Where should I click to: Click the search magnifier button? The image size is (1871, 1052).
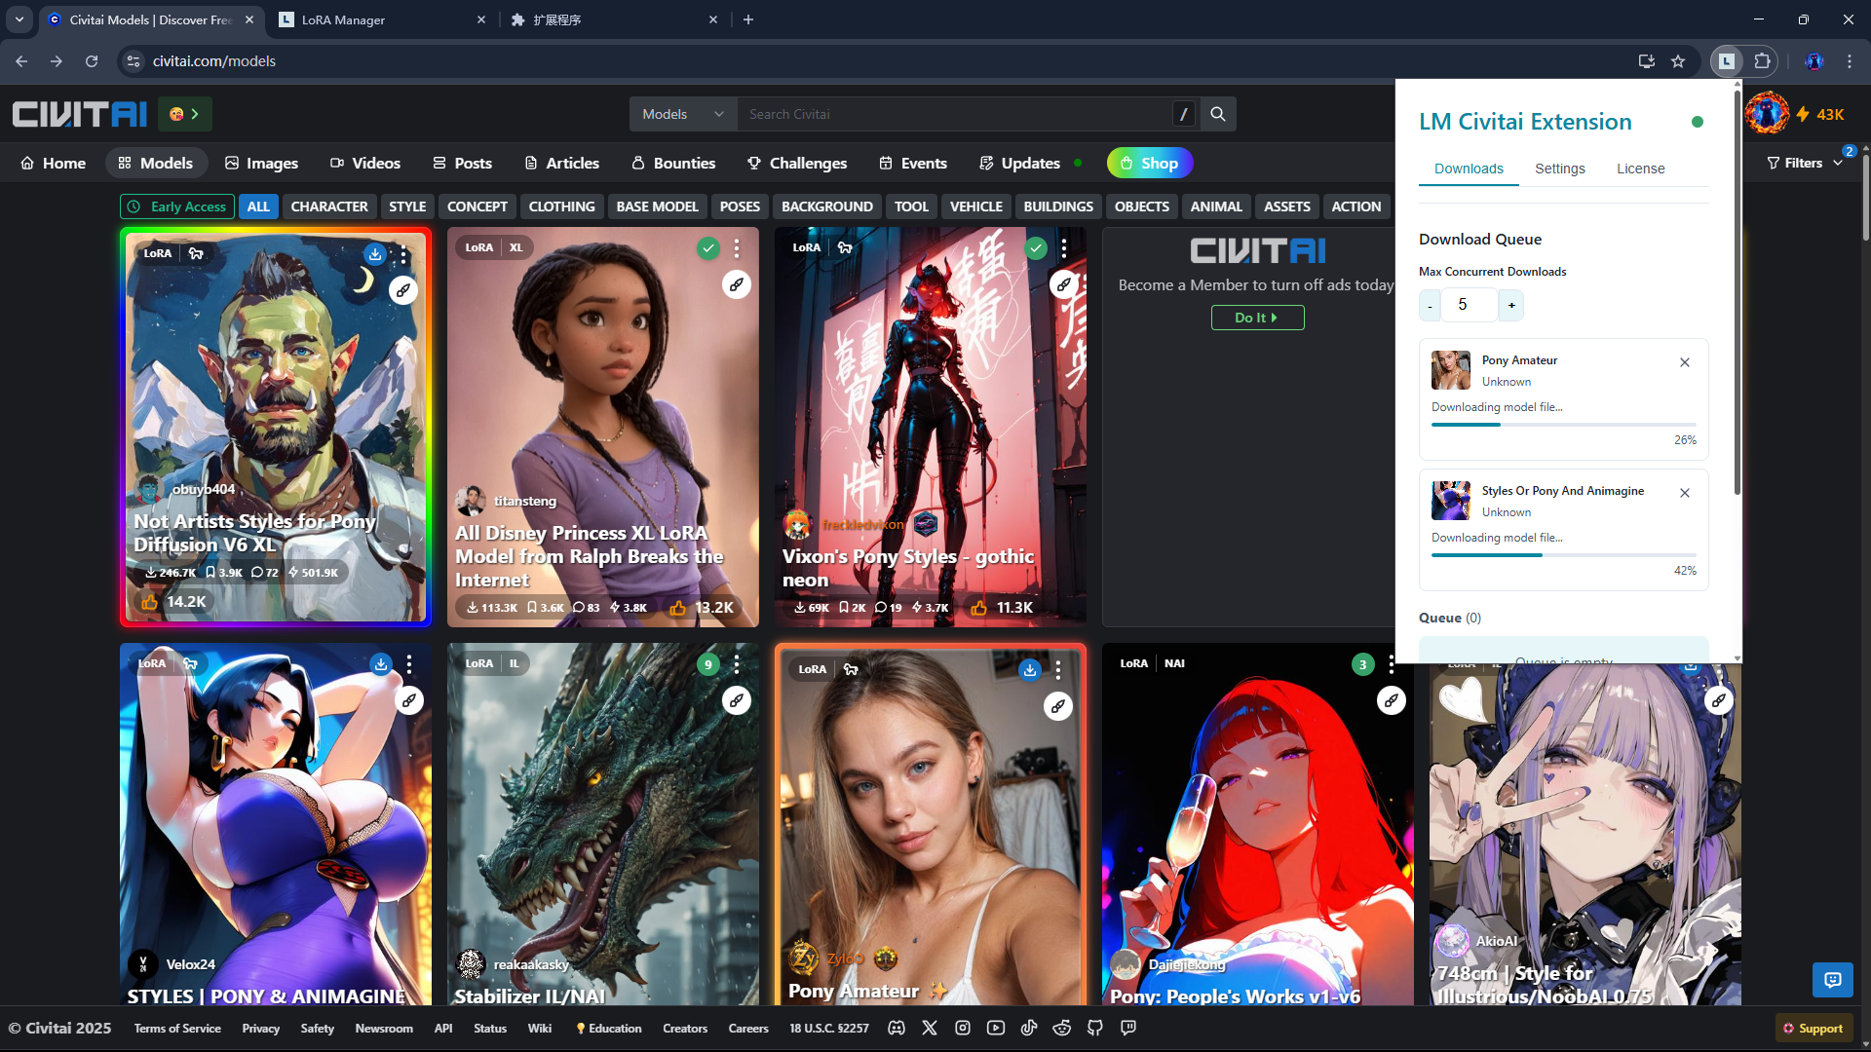pos(1218,114)
